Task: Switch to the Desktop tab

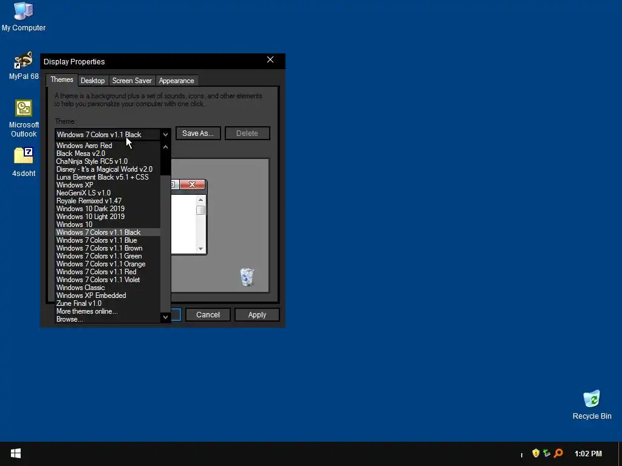Action: (93, 81)
